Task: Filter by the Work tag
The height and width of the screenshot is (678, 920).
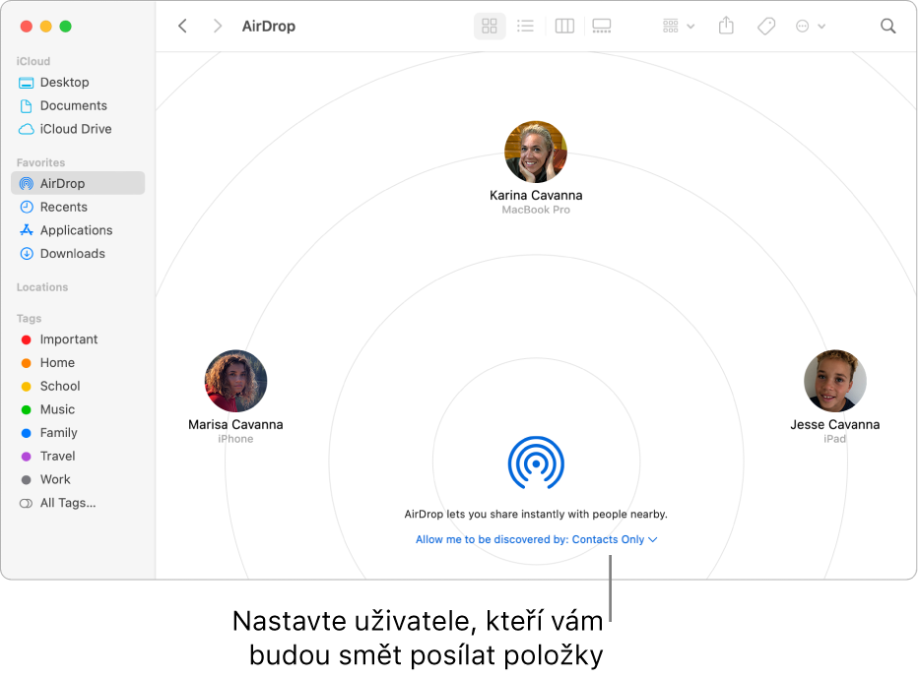Action: point(78,479)
